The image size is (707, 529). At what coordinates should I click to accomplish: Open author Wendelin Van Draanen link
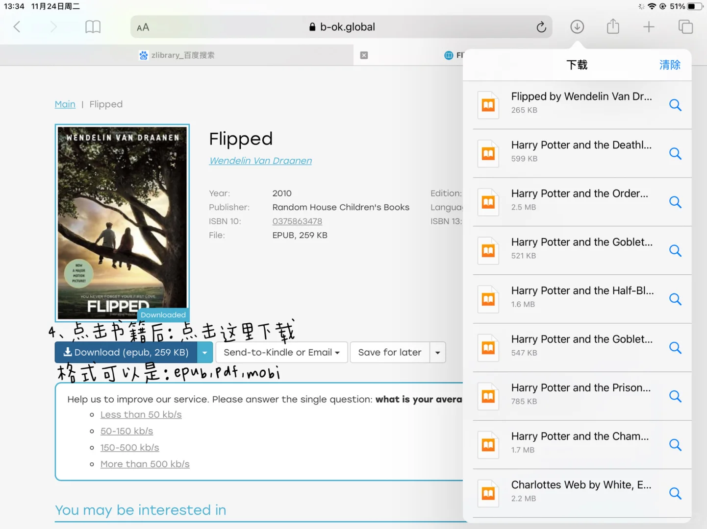point(260,161)
